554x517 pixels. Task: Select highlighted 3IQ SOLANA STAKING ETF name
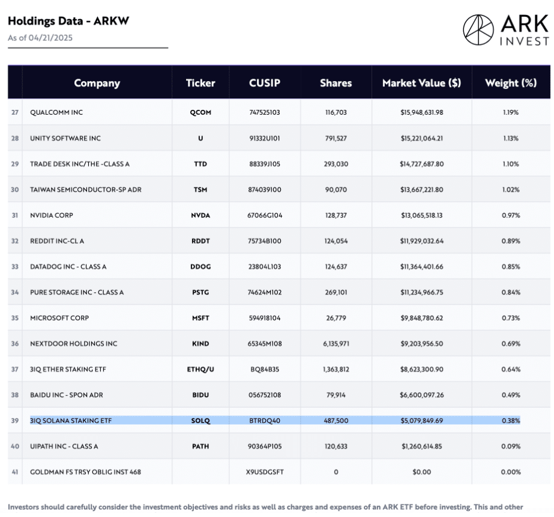tap(71, 420)
